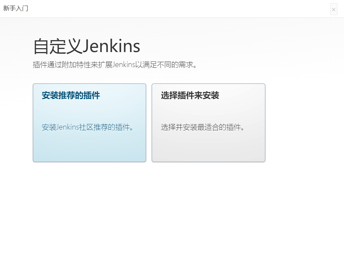This screenshot has width=344, height=263.
Task: Click the 选择插件来安装 option card
Action: (208, 123)
